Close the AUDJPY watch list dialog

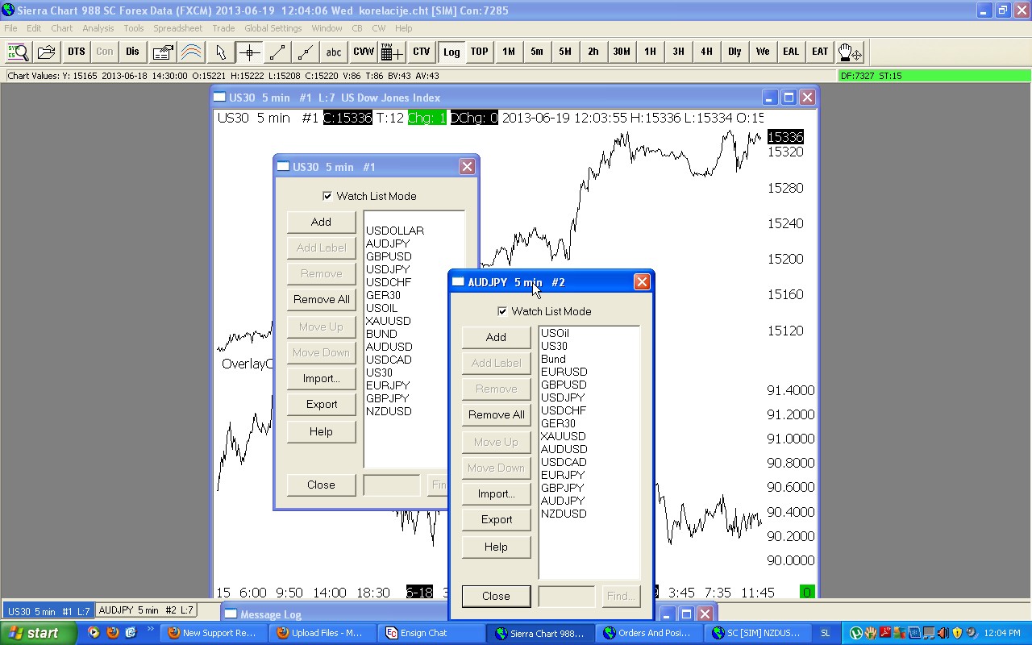click(x=642, y=281)
